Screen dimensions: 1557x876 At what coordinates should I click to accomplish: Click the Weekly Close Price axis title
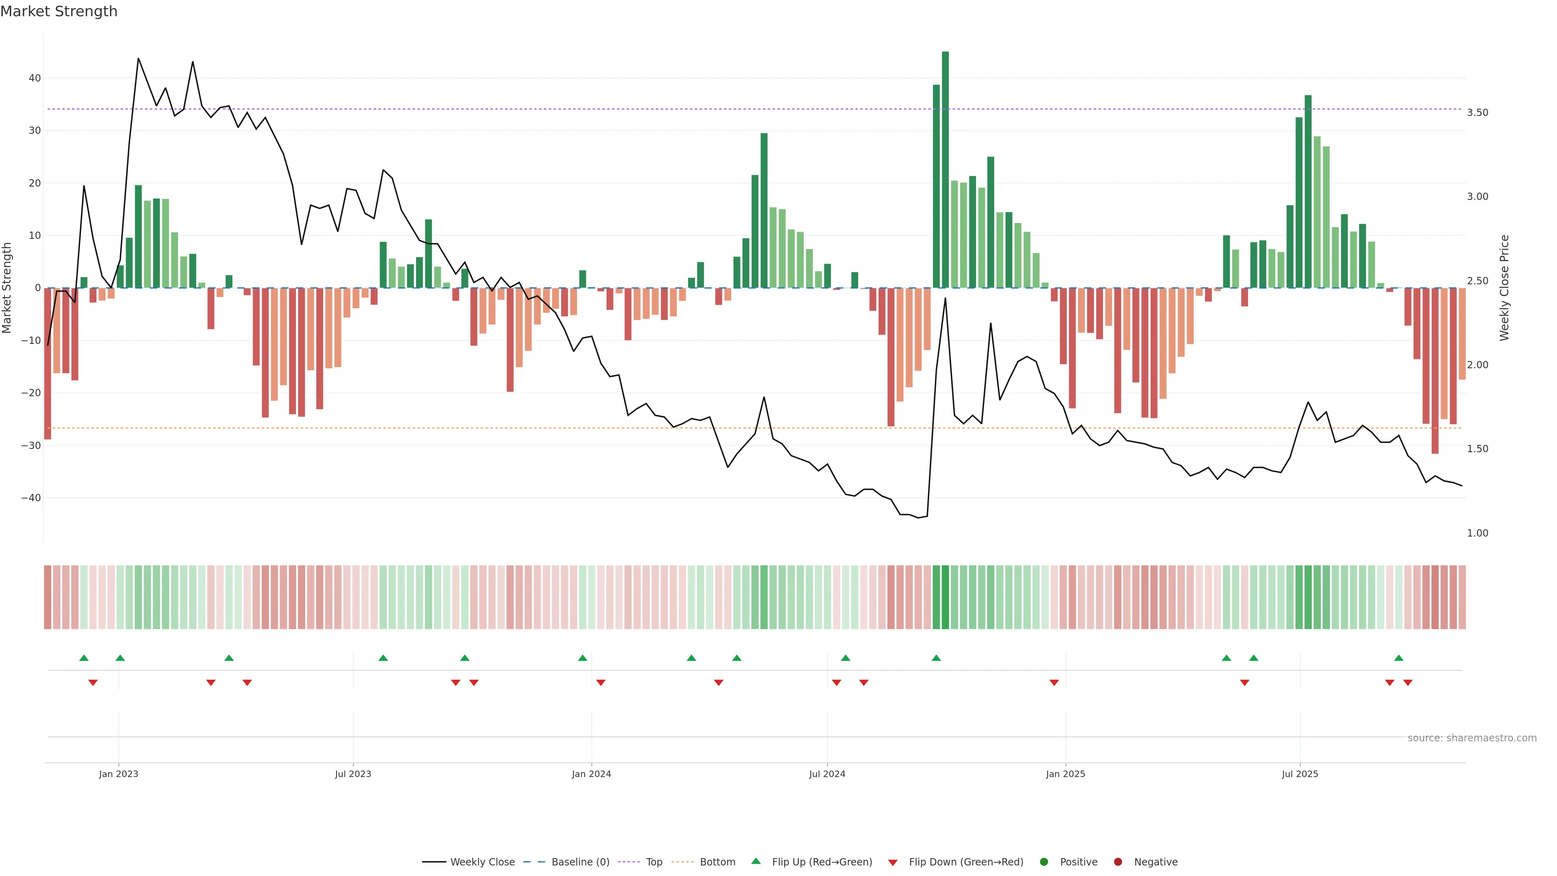tap(1504, 288)
